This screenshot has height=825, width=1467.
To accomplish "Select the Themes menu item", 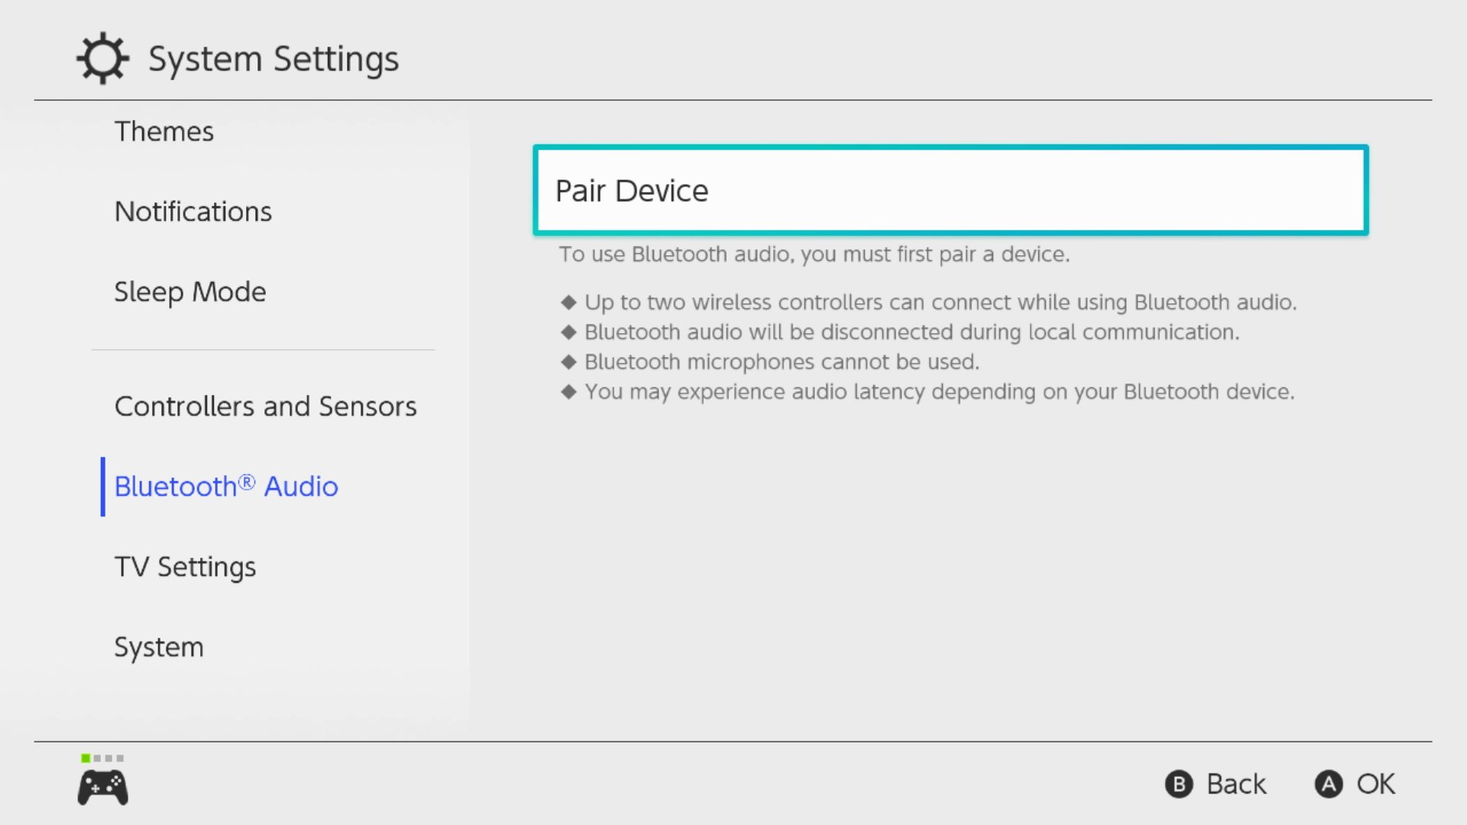I will coord(164,130).
